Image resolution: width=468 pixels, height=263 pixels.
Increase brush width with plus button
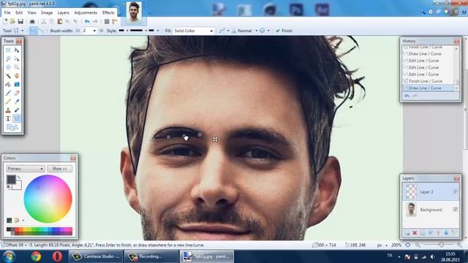point(101,31)
